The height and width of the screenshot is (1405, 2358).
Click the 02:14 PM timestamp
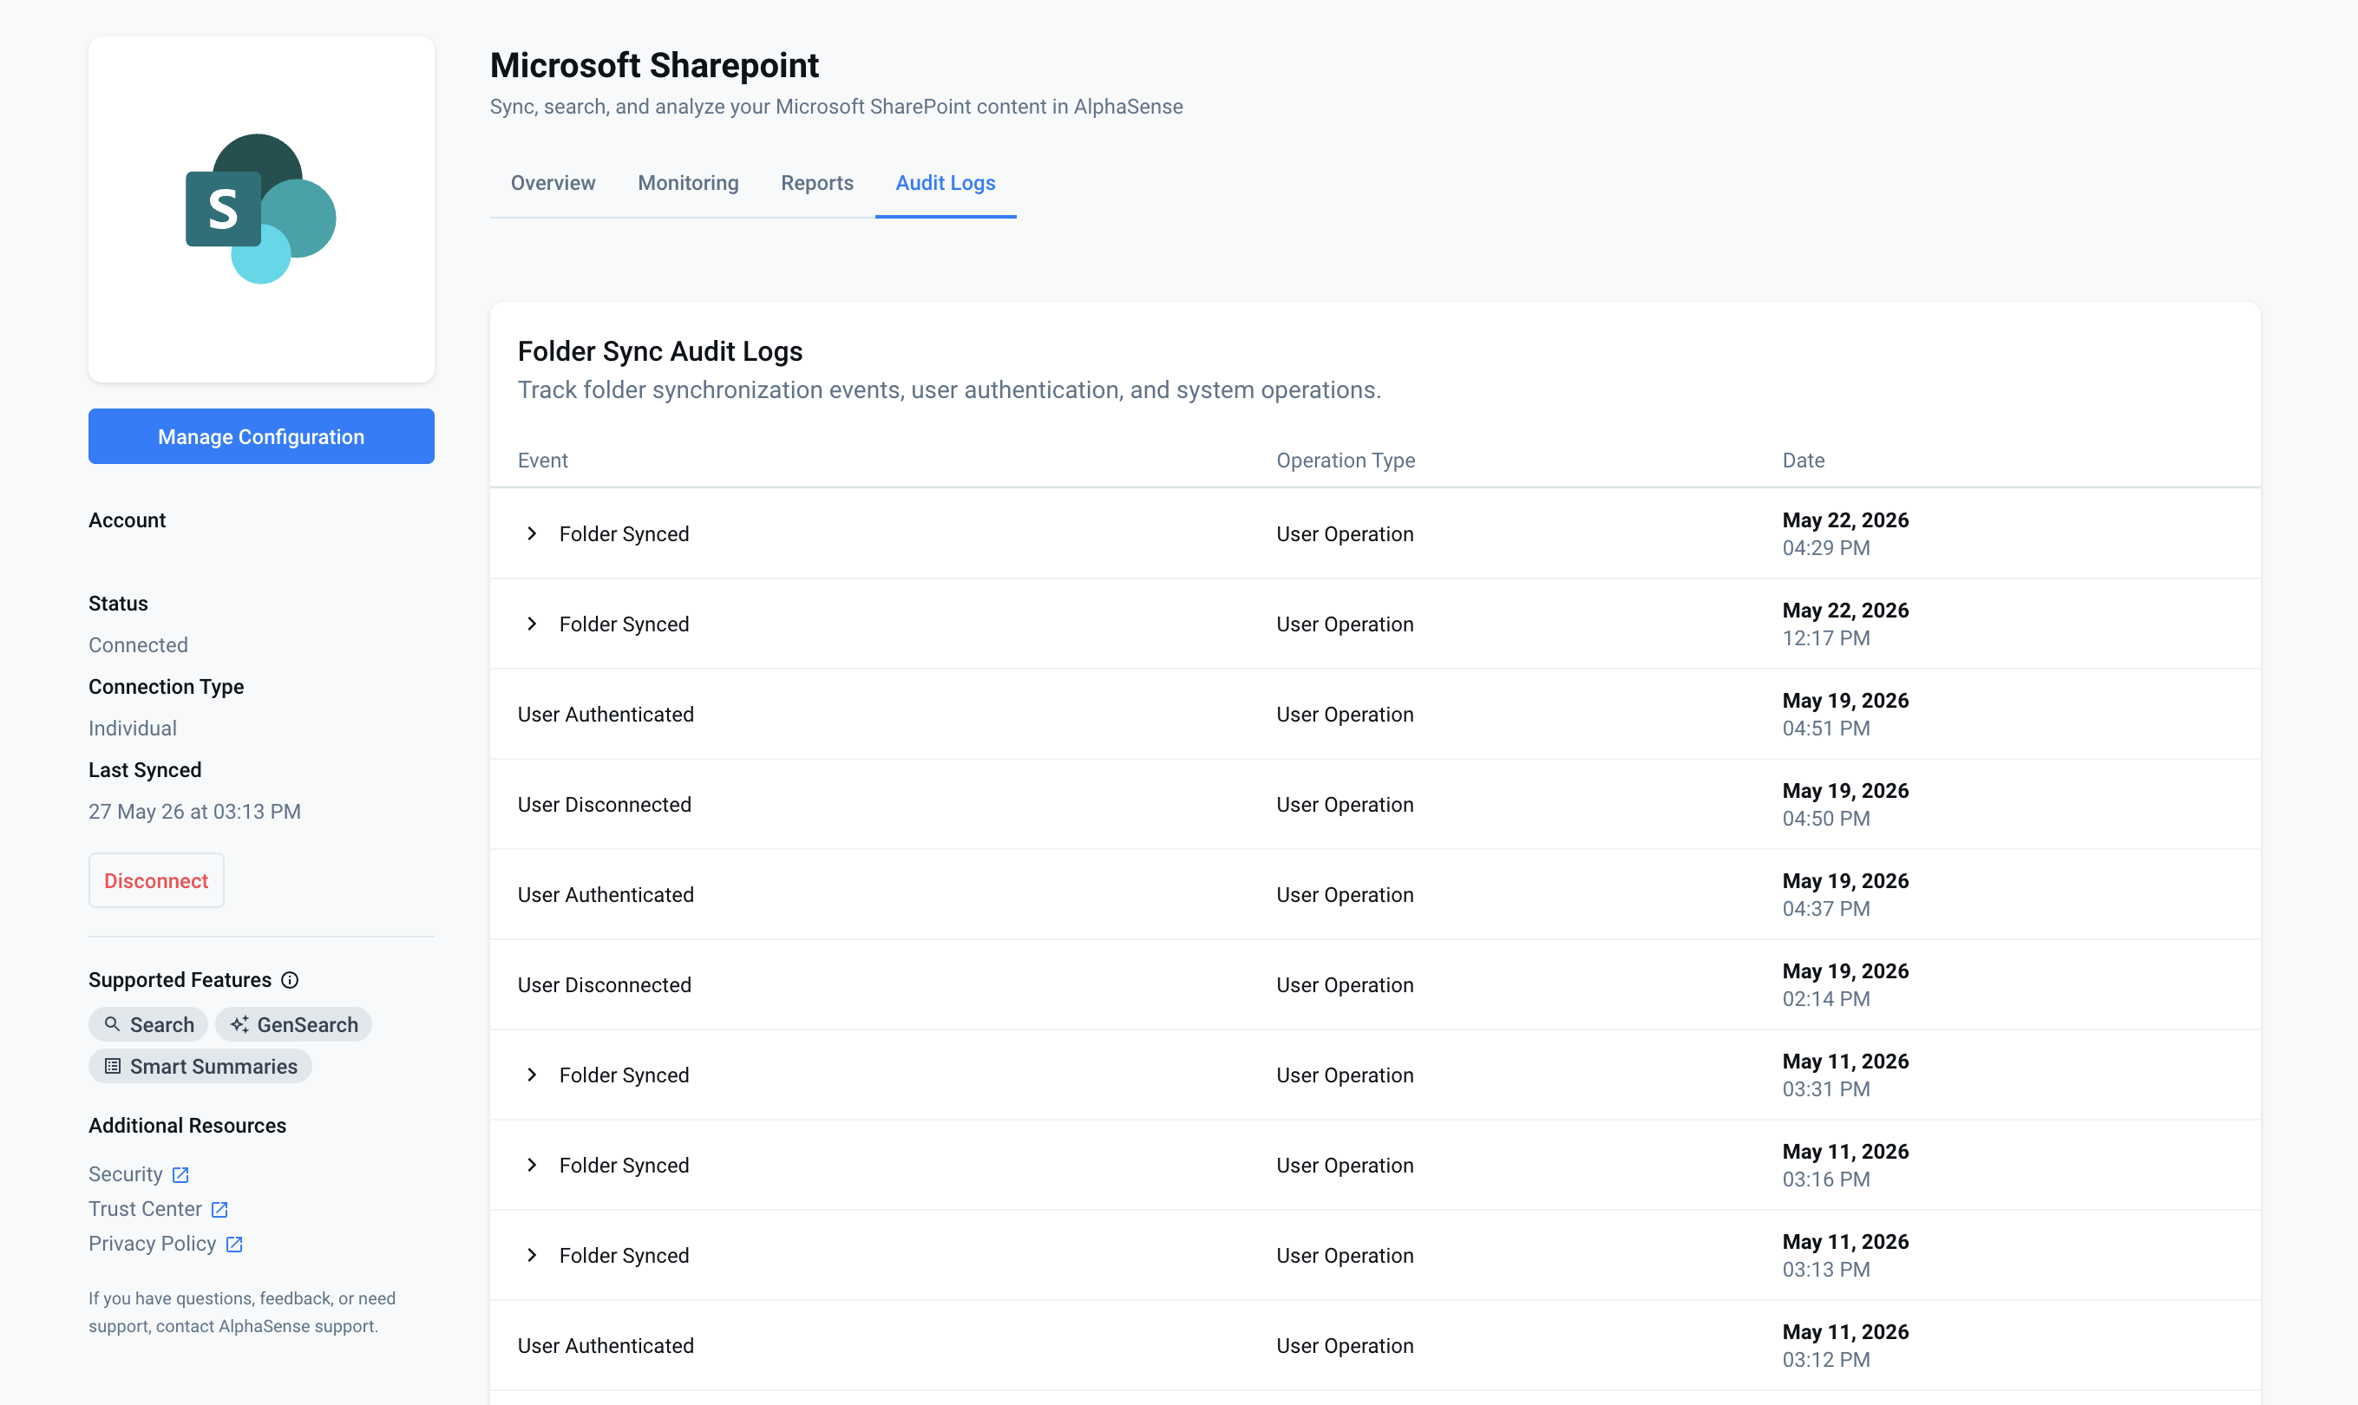(x=1826, y=999)
